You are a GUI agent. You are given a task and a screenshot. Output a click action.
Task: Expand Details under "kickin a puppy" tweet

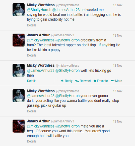point(32,55)
